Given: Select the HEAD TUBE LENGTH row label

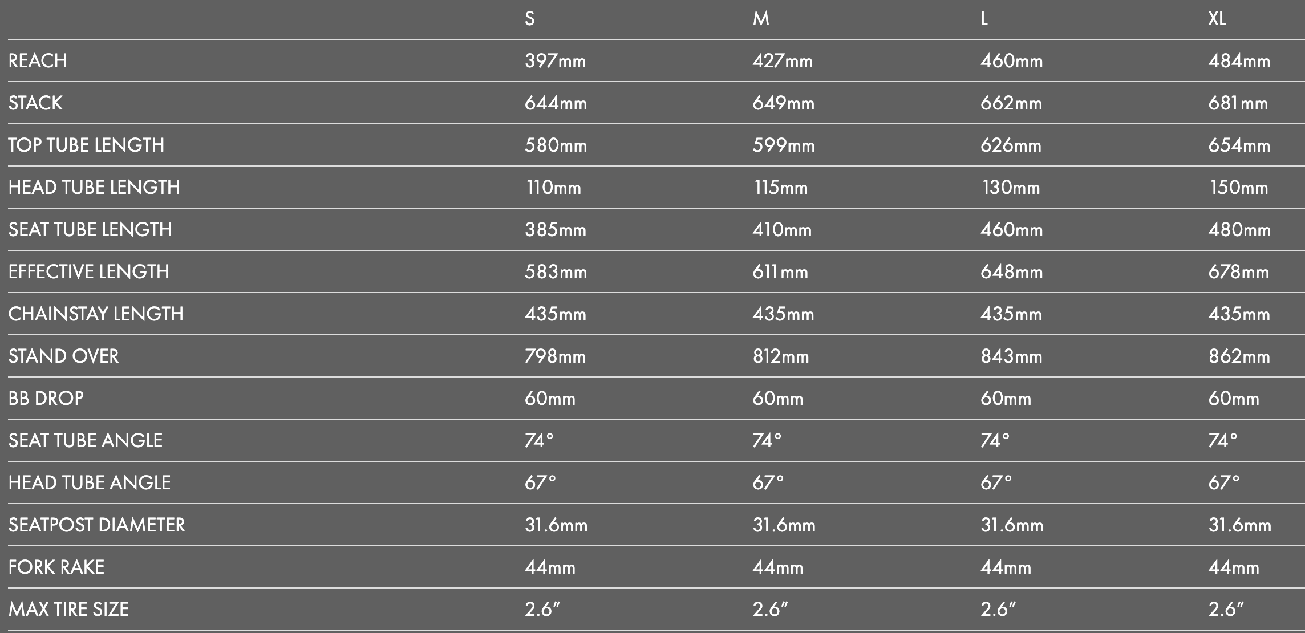Looking at the screenshot, I should click(x=94, y=187).
